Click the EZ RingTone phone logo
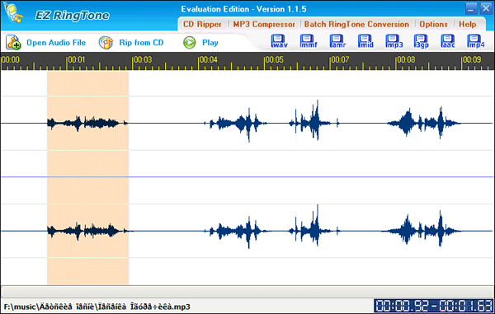495x314 pixels. (13, 13)
